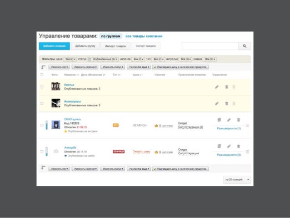This screenshot has height=218, width=290.
Task: Click the Импорт товаров button
Action: coord(115,46)
